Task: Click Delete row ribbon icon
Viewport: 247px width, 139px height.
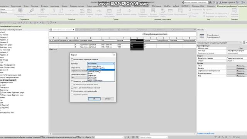Action: point(119,11)
